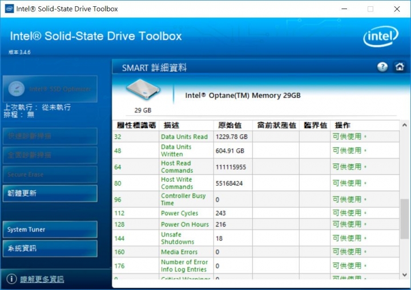Screen dimensions: 411x290
Task: Click 可供使用 action in Unsafe Shutdowns row
Action: click(349, 238)
